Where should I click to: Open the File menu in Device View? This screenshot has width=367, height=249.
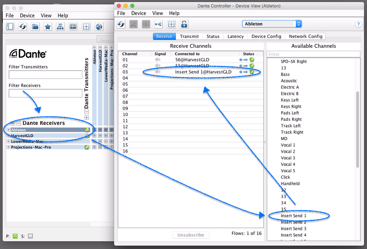tap(121, 13)
